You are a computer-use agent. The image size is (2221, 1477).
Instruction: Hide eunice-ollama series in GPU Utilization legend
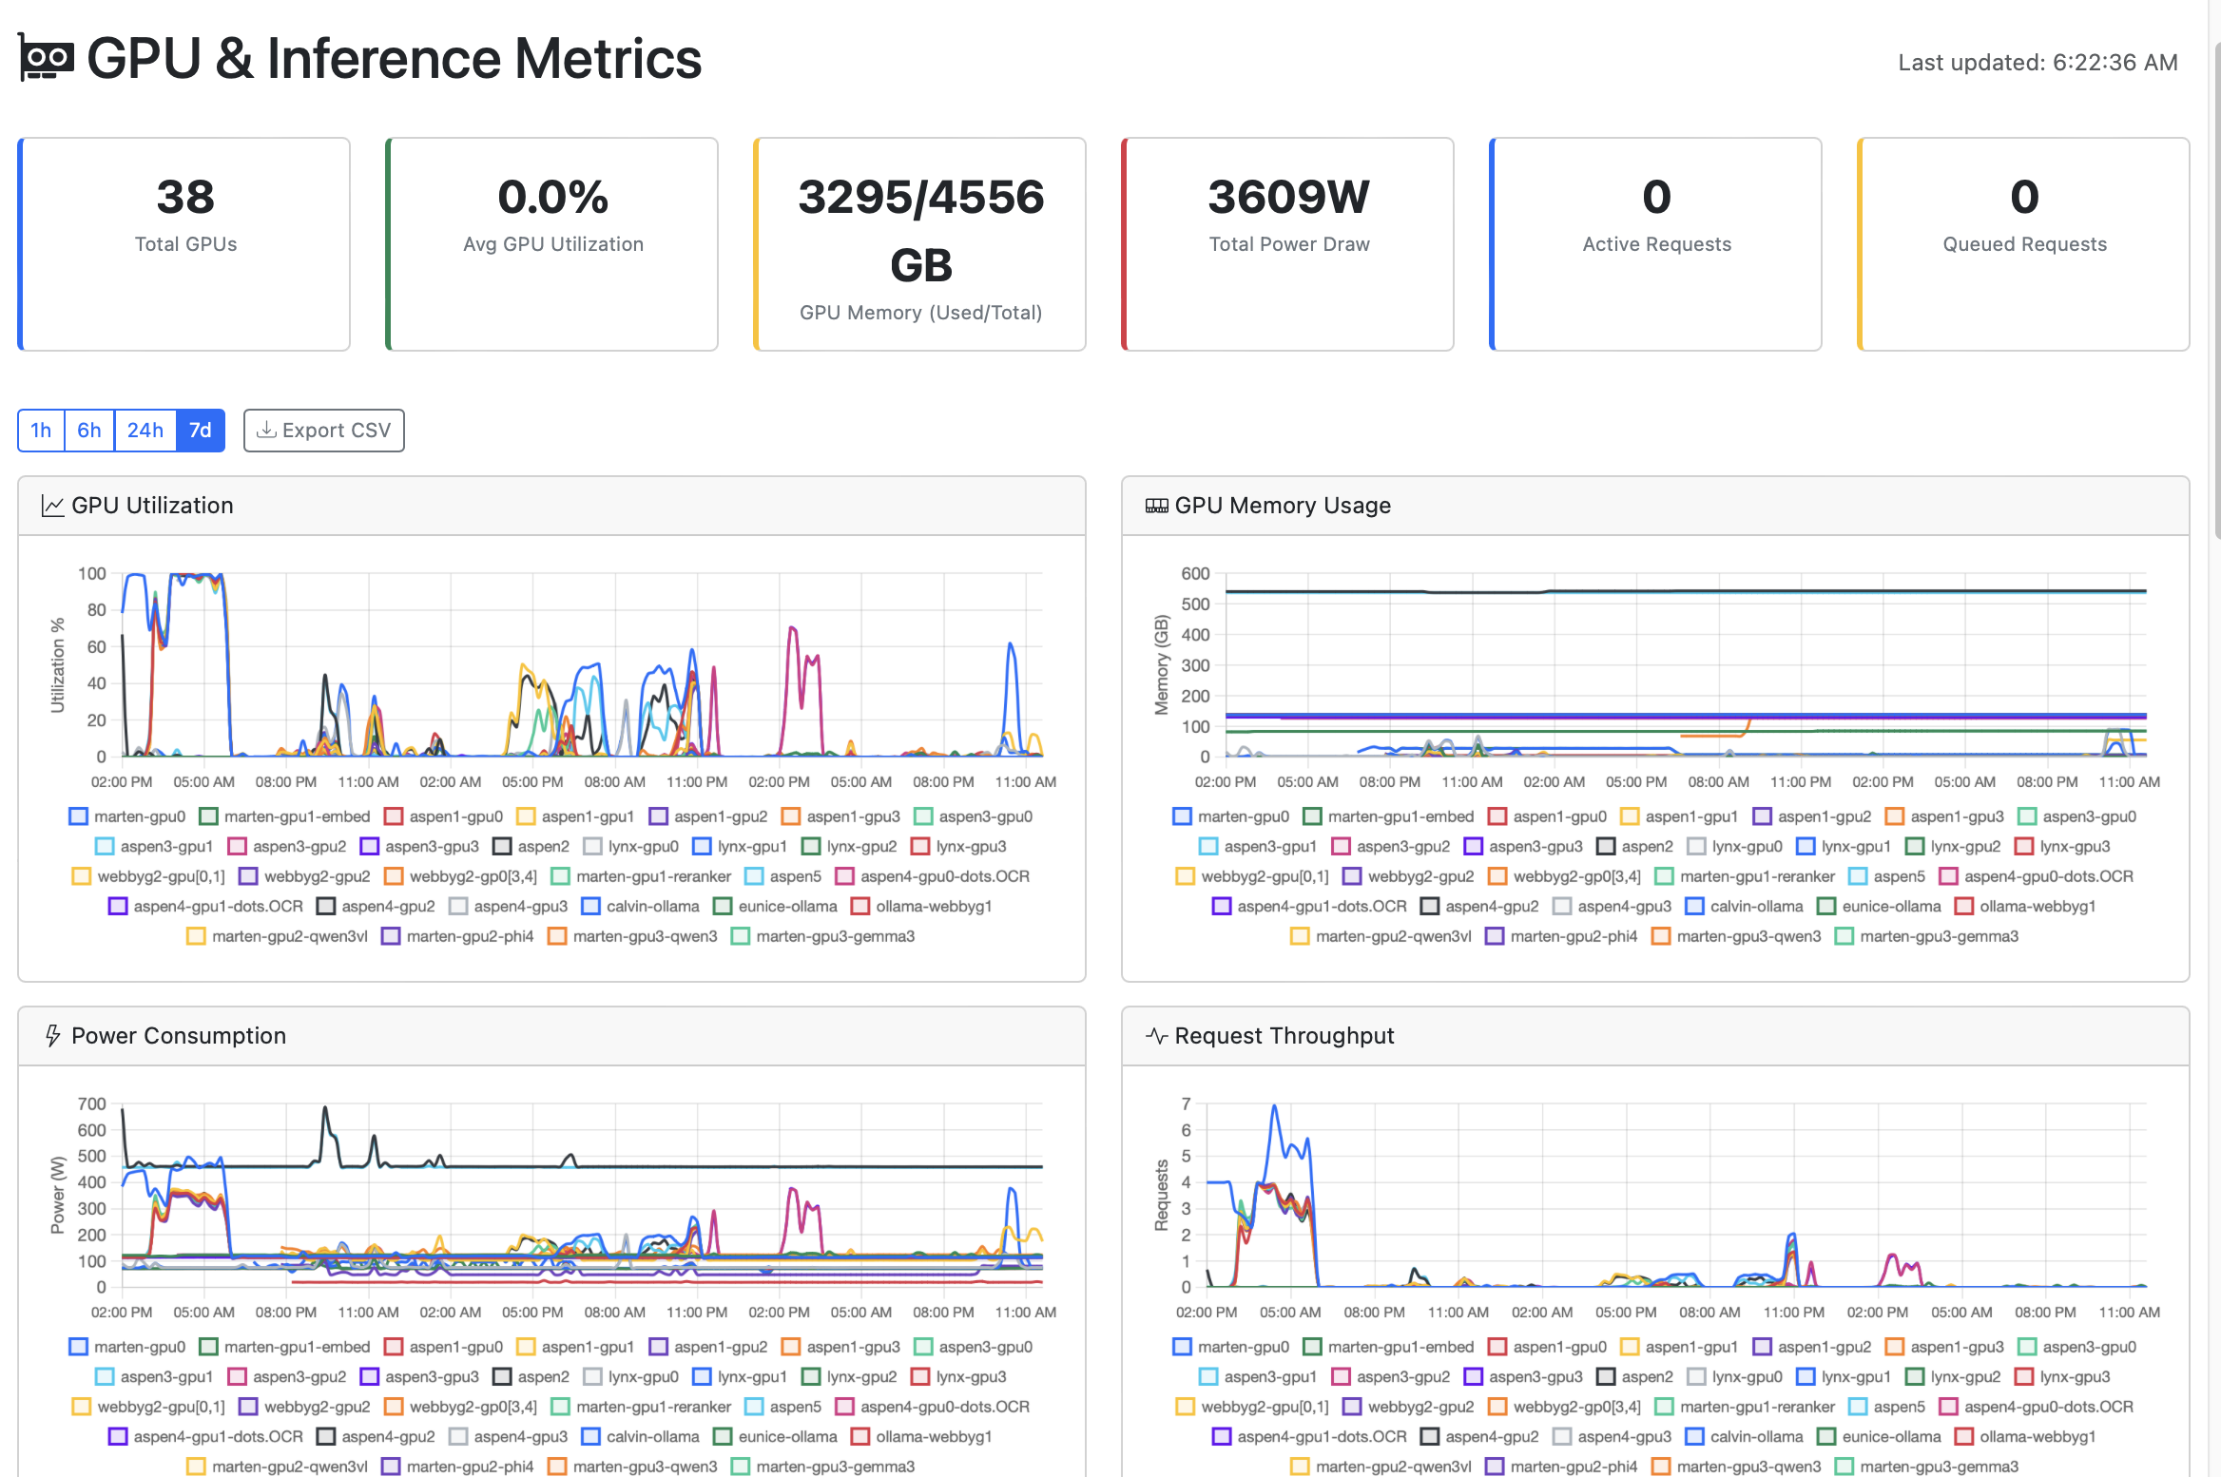coord(775,906)
